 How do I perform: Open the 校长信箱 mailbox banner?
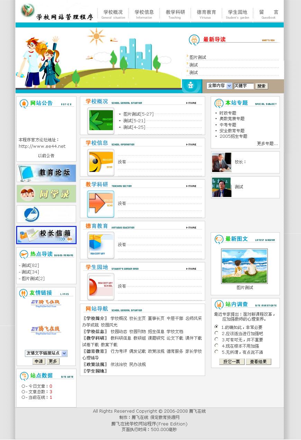click(x=46, y=235)
